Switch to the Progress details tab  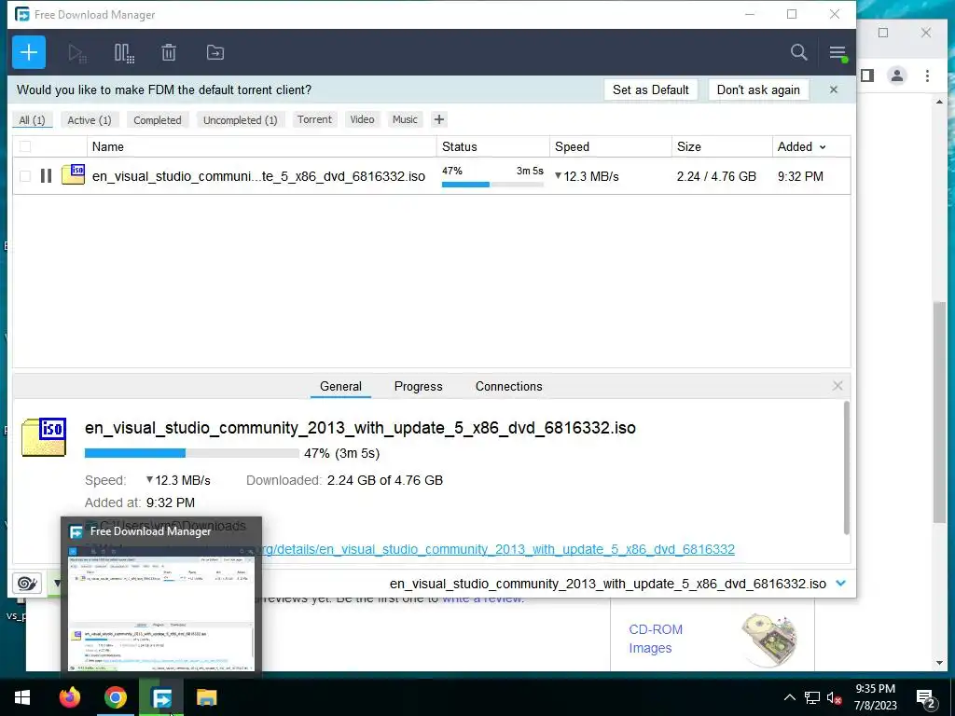pos(419,387)
